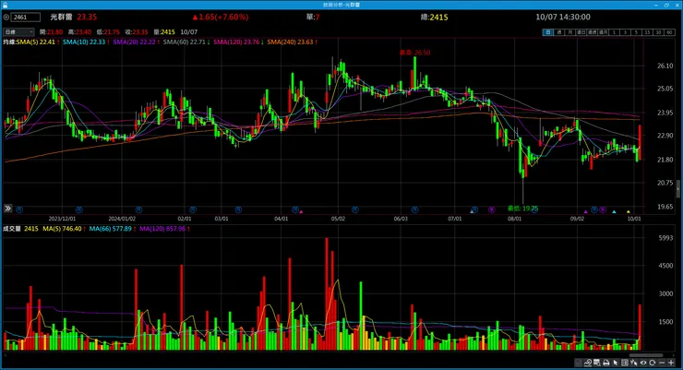
Task: Select the 60-minute period button
Action: [669, 32]
